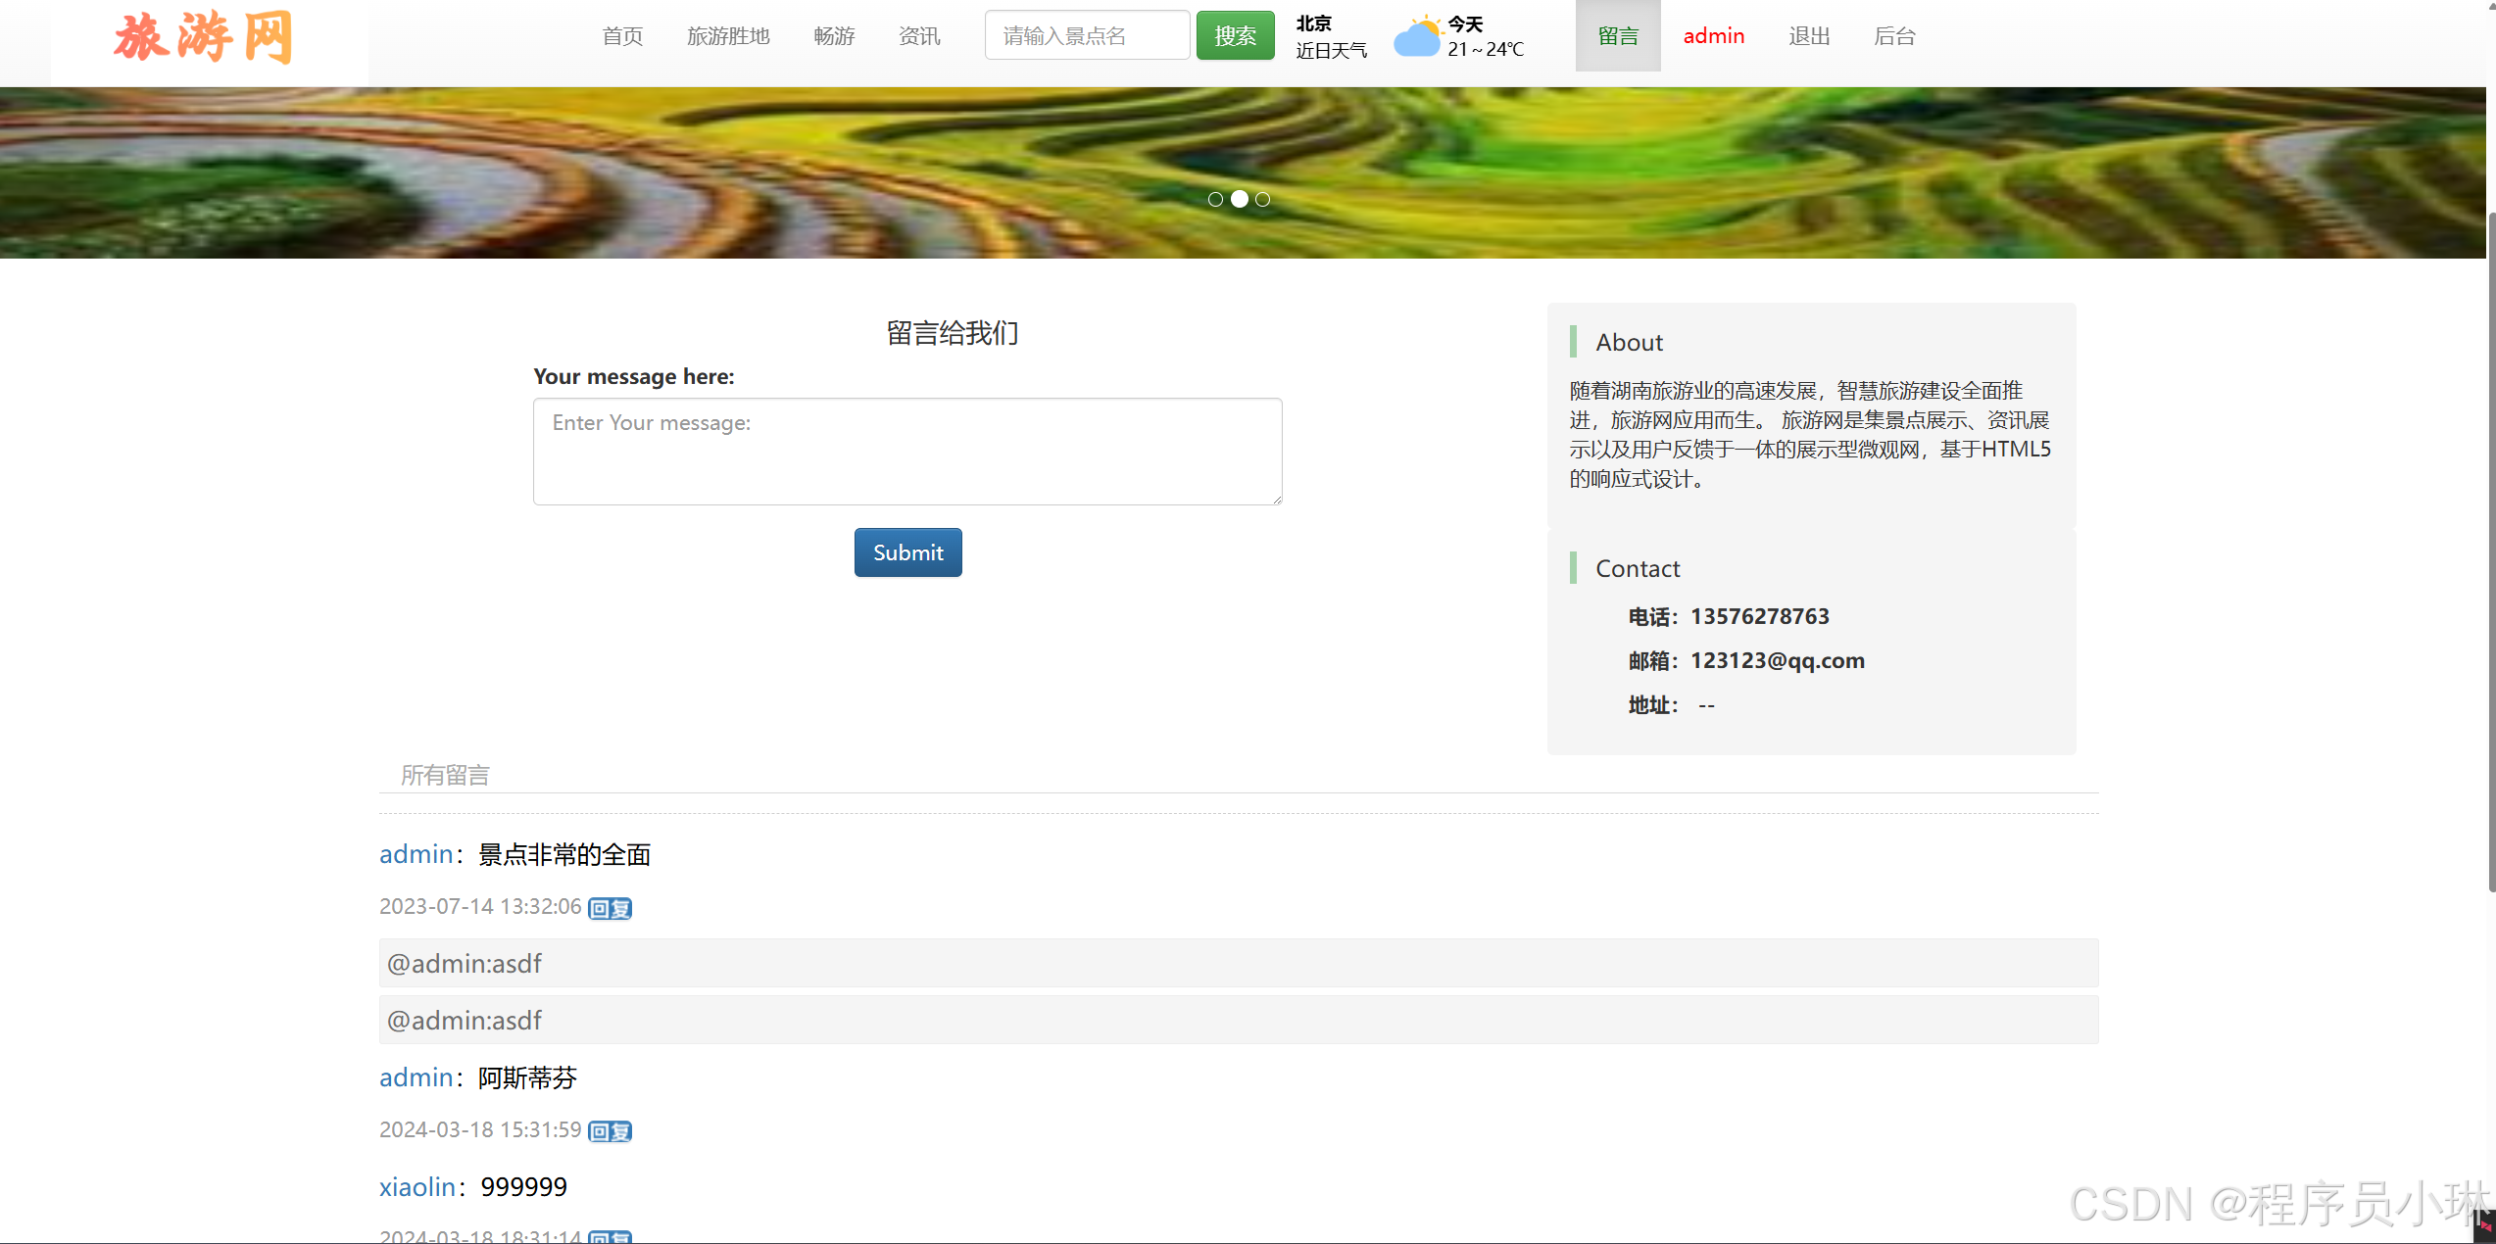Click the green 搜索 search button
Screen dimensions: 2496x1244
click(x=1235, y=34)
